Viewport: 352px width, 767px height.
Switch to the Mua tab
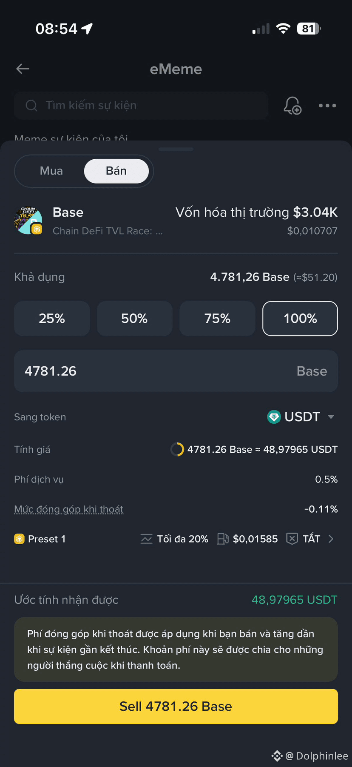pyautogui.click(x=51, y=171)
